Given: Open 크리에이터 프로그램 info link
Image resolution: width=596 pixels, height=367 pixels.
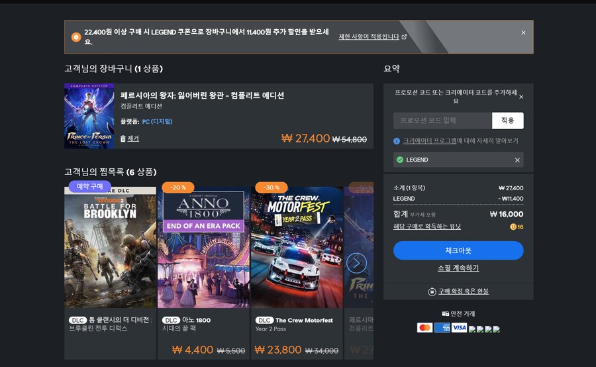Looking at the screenshot, I should 430,140.
